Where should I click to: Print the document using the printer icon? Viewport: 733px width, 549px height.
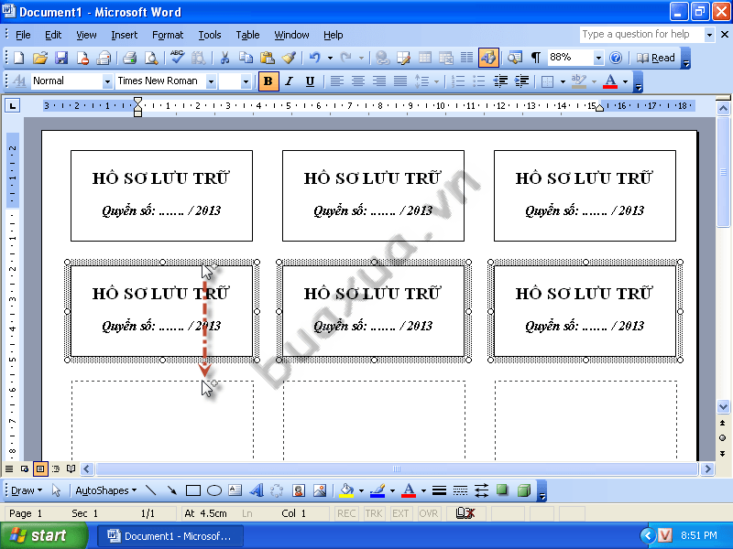click(129, 58)
